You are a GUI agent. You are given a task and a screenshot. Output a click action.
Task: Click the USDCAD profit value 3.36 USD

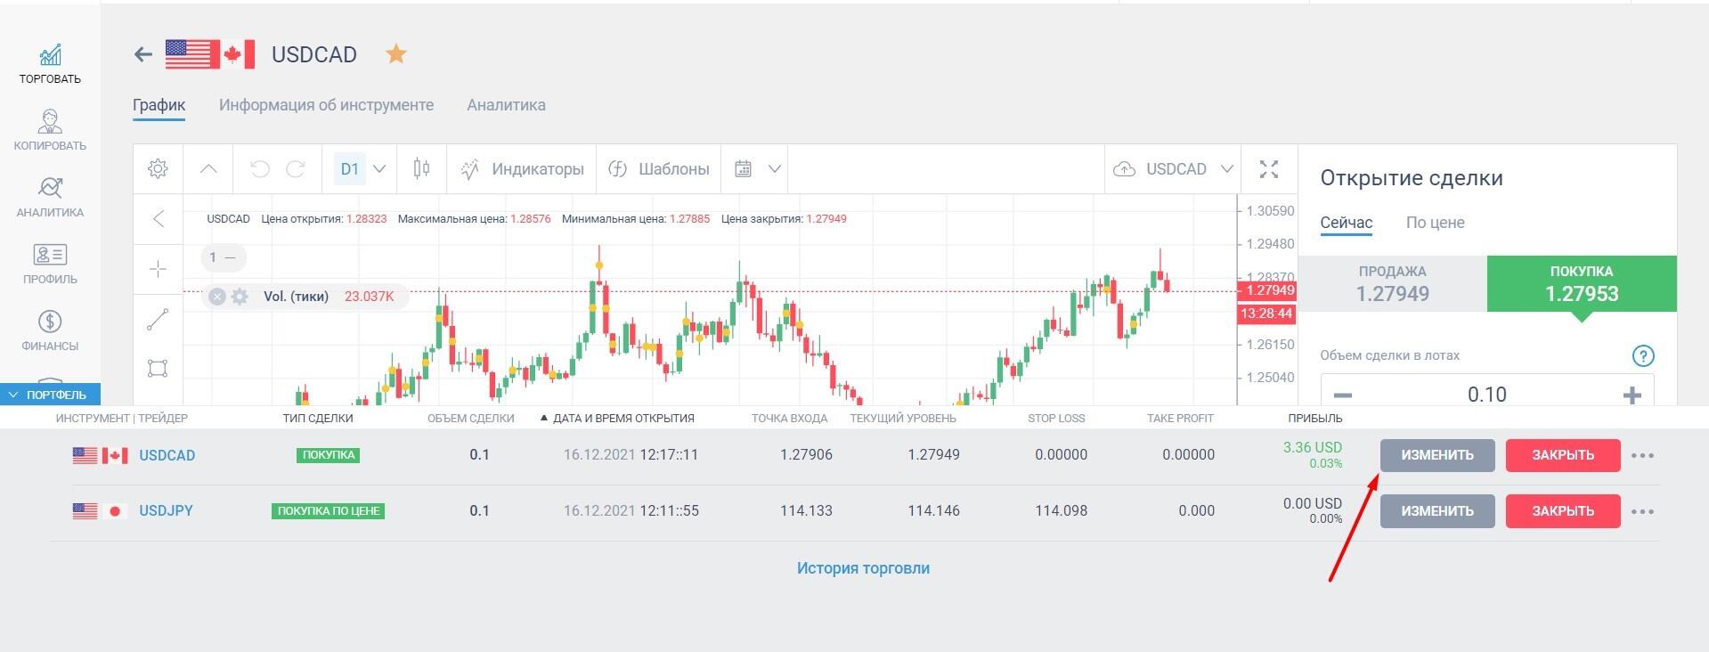[x=1312, y=448]
